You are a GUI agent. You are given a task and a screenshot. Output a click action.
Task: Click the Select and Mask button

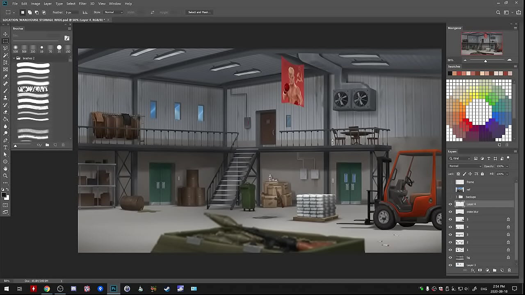tap(199, 12)
